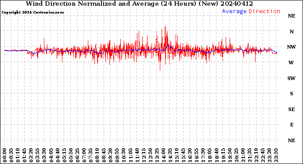Click the 14:35 time axis label

coord(170,155)
